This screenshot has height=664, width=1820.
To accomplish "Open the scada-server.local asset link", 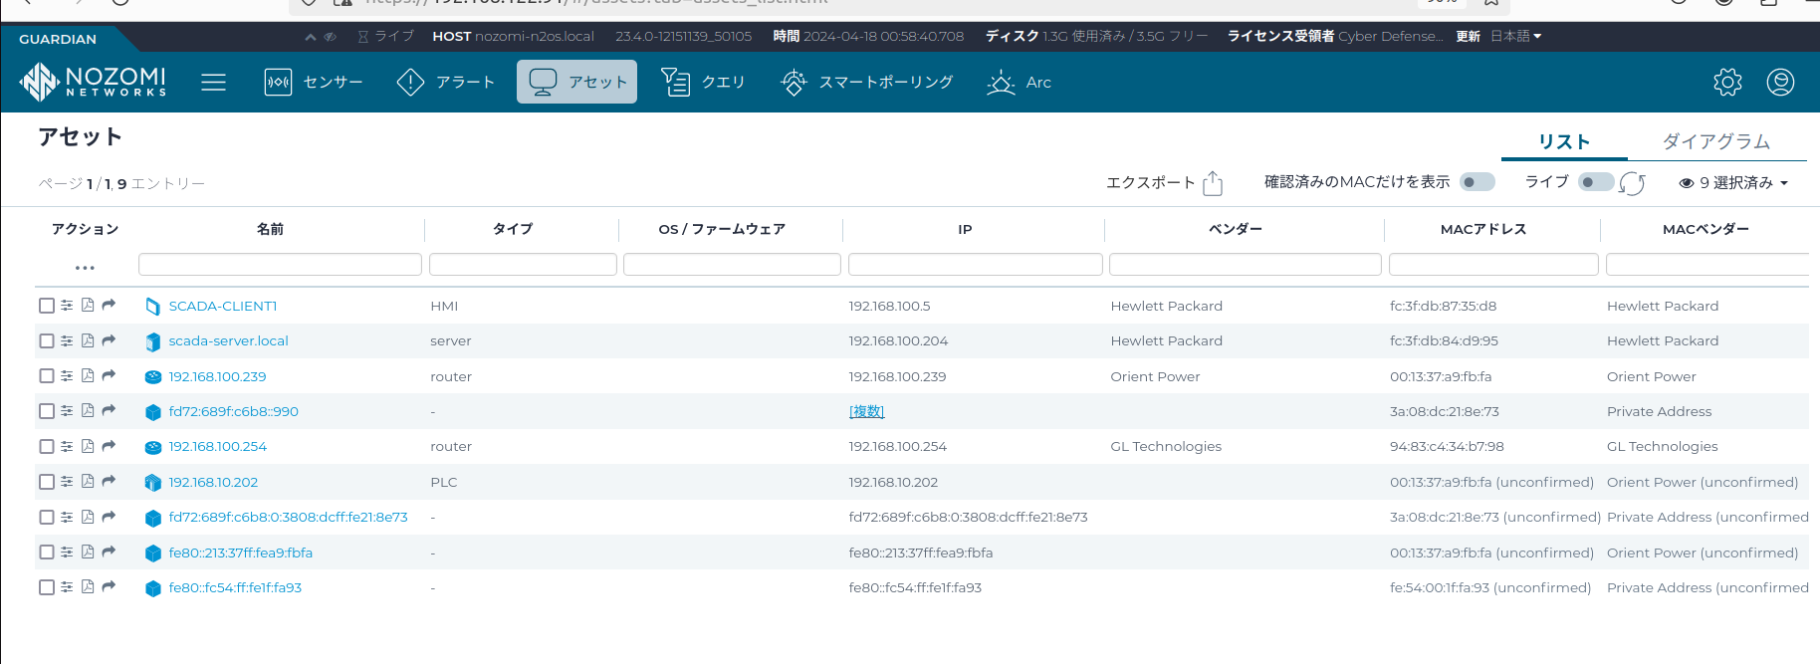I will point(228,340).
